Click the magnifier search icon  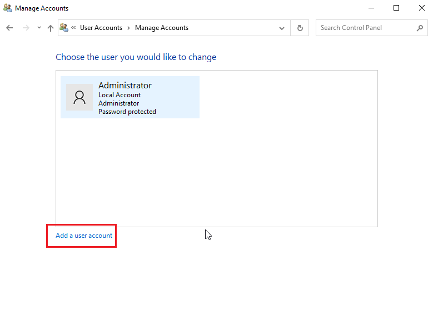(x=420, y=28)
